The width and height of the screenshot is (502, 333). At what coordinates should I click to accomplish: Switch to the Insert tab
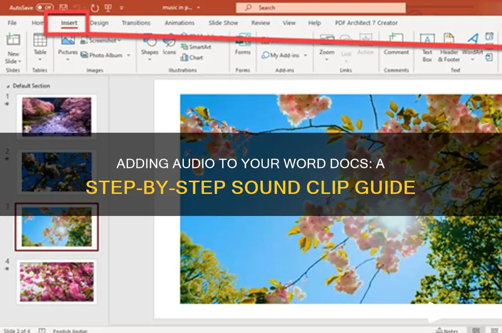coord(69,23)
